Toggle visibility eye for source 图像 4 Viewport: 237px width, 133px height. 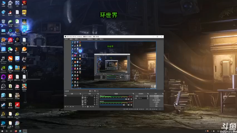click(x=95, y=98)
